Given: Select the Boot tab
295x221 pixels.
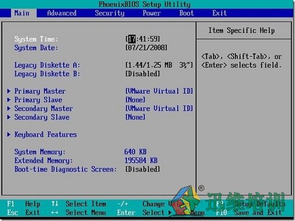Looking at the screenshot, I should click(x=186, y=13).
